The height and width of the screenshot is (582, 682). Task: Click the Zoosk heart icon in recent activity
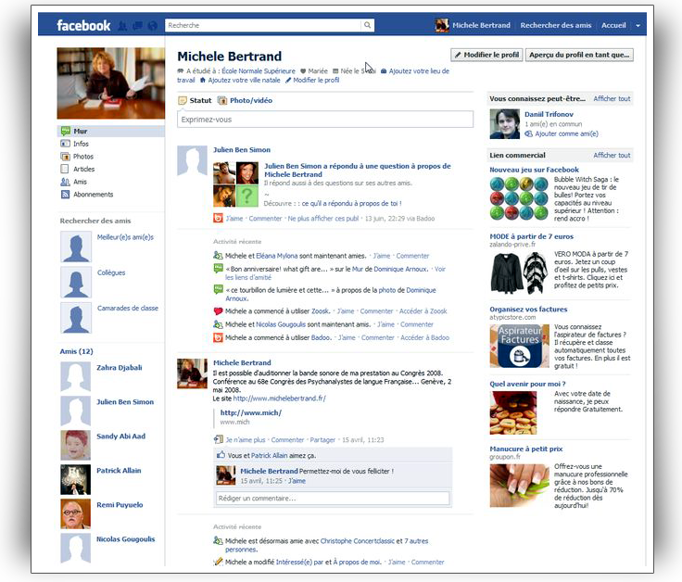pos(218,311)
